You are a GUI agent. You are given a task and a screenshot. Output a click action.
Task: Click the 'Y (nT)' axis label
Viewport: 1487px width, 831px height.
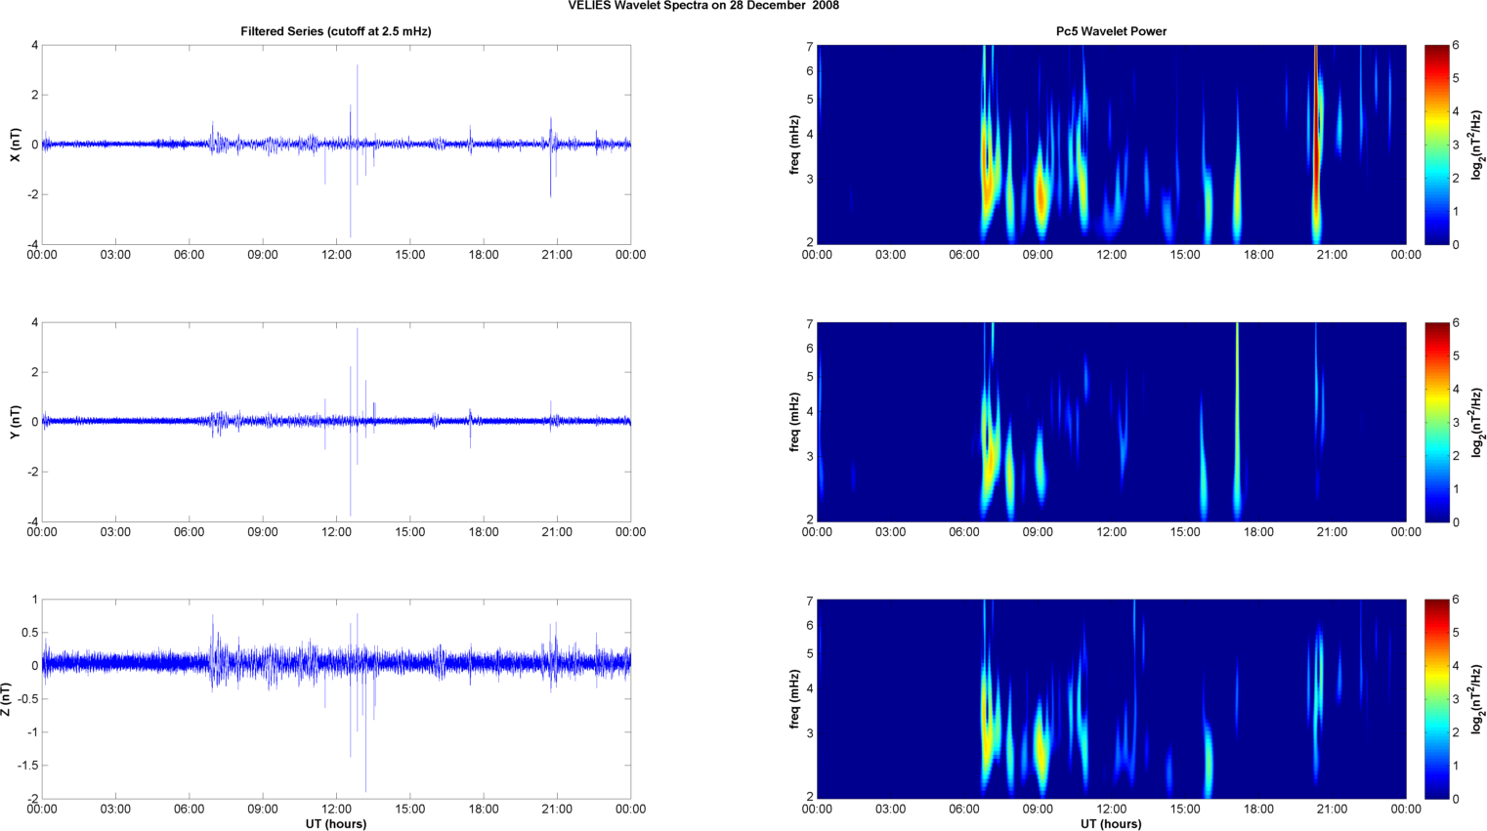click(15, 422)
